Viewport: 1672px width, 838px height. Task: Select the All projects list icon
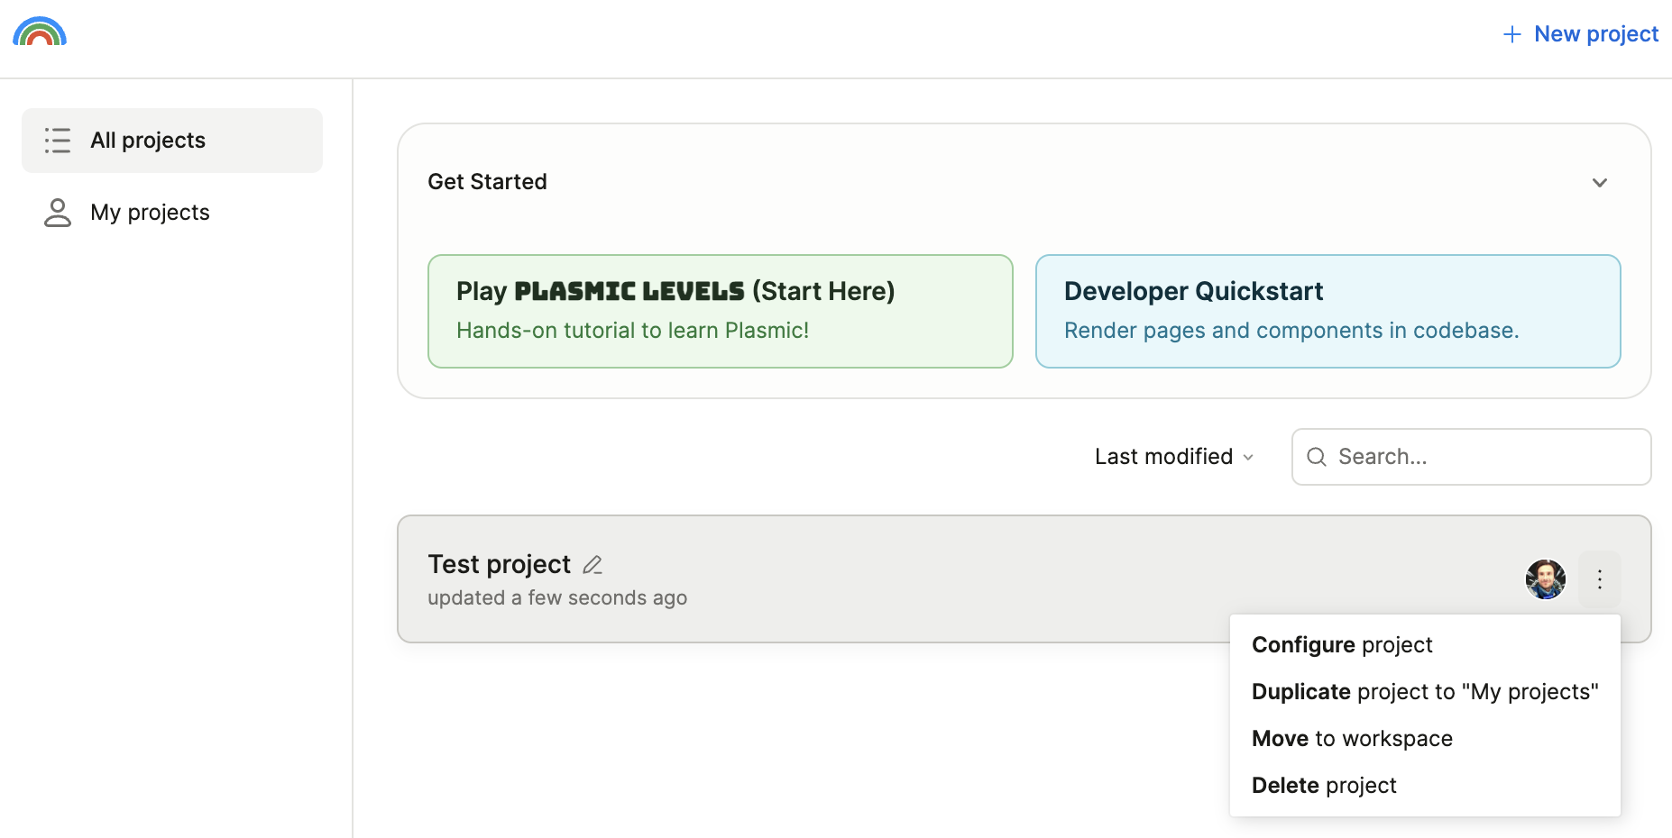point(57,141)
